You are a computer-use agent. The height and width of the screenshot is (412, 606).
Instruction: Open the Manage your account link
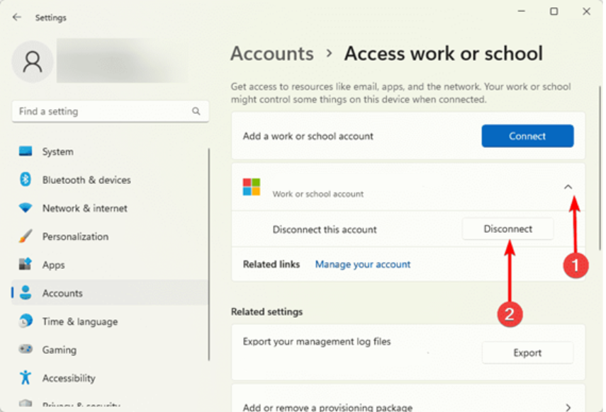[x=363, y=264]
